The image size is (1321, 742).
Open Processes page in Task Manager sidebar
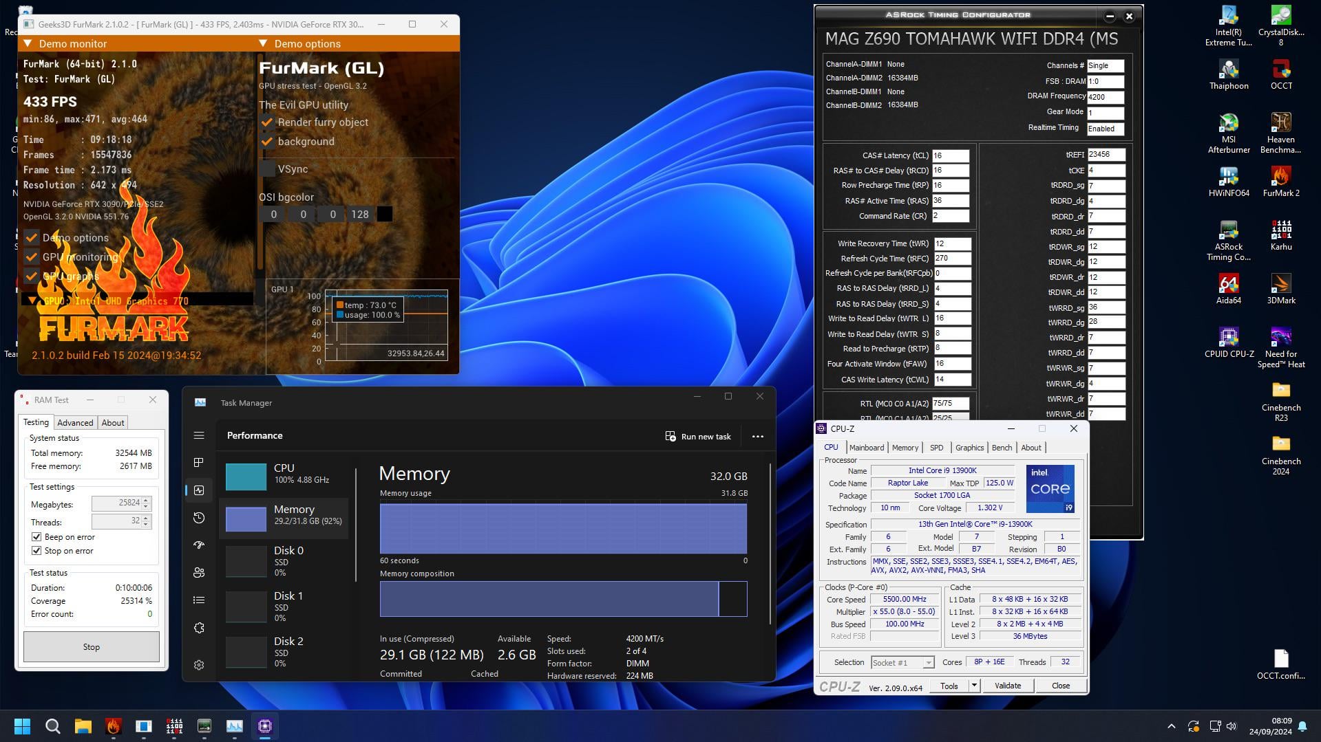[199, 463]
